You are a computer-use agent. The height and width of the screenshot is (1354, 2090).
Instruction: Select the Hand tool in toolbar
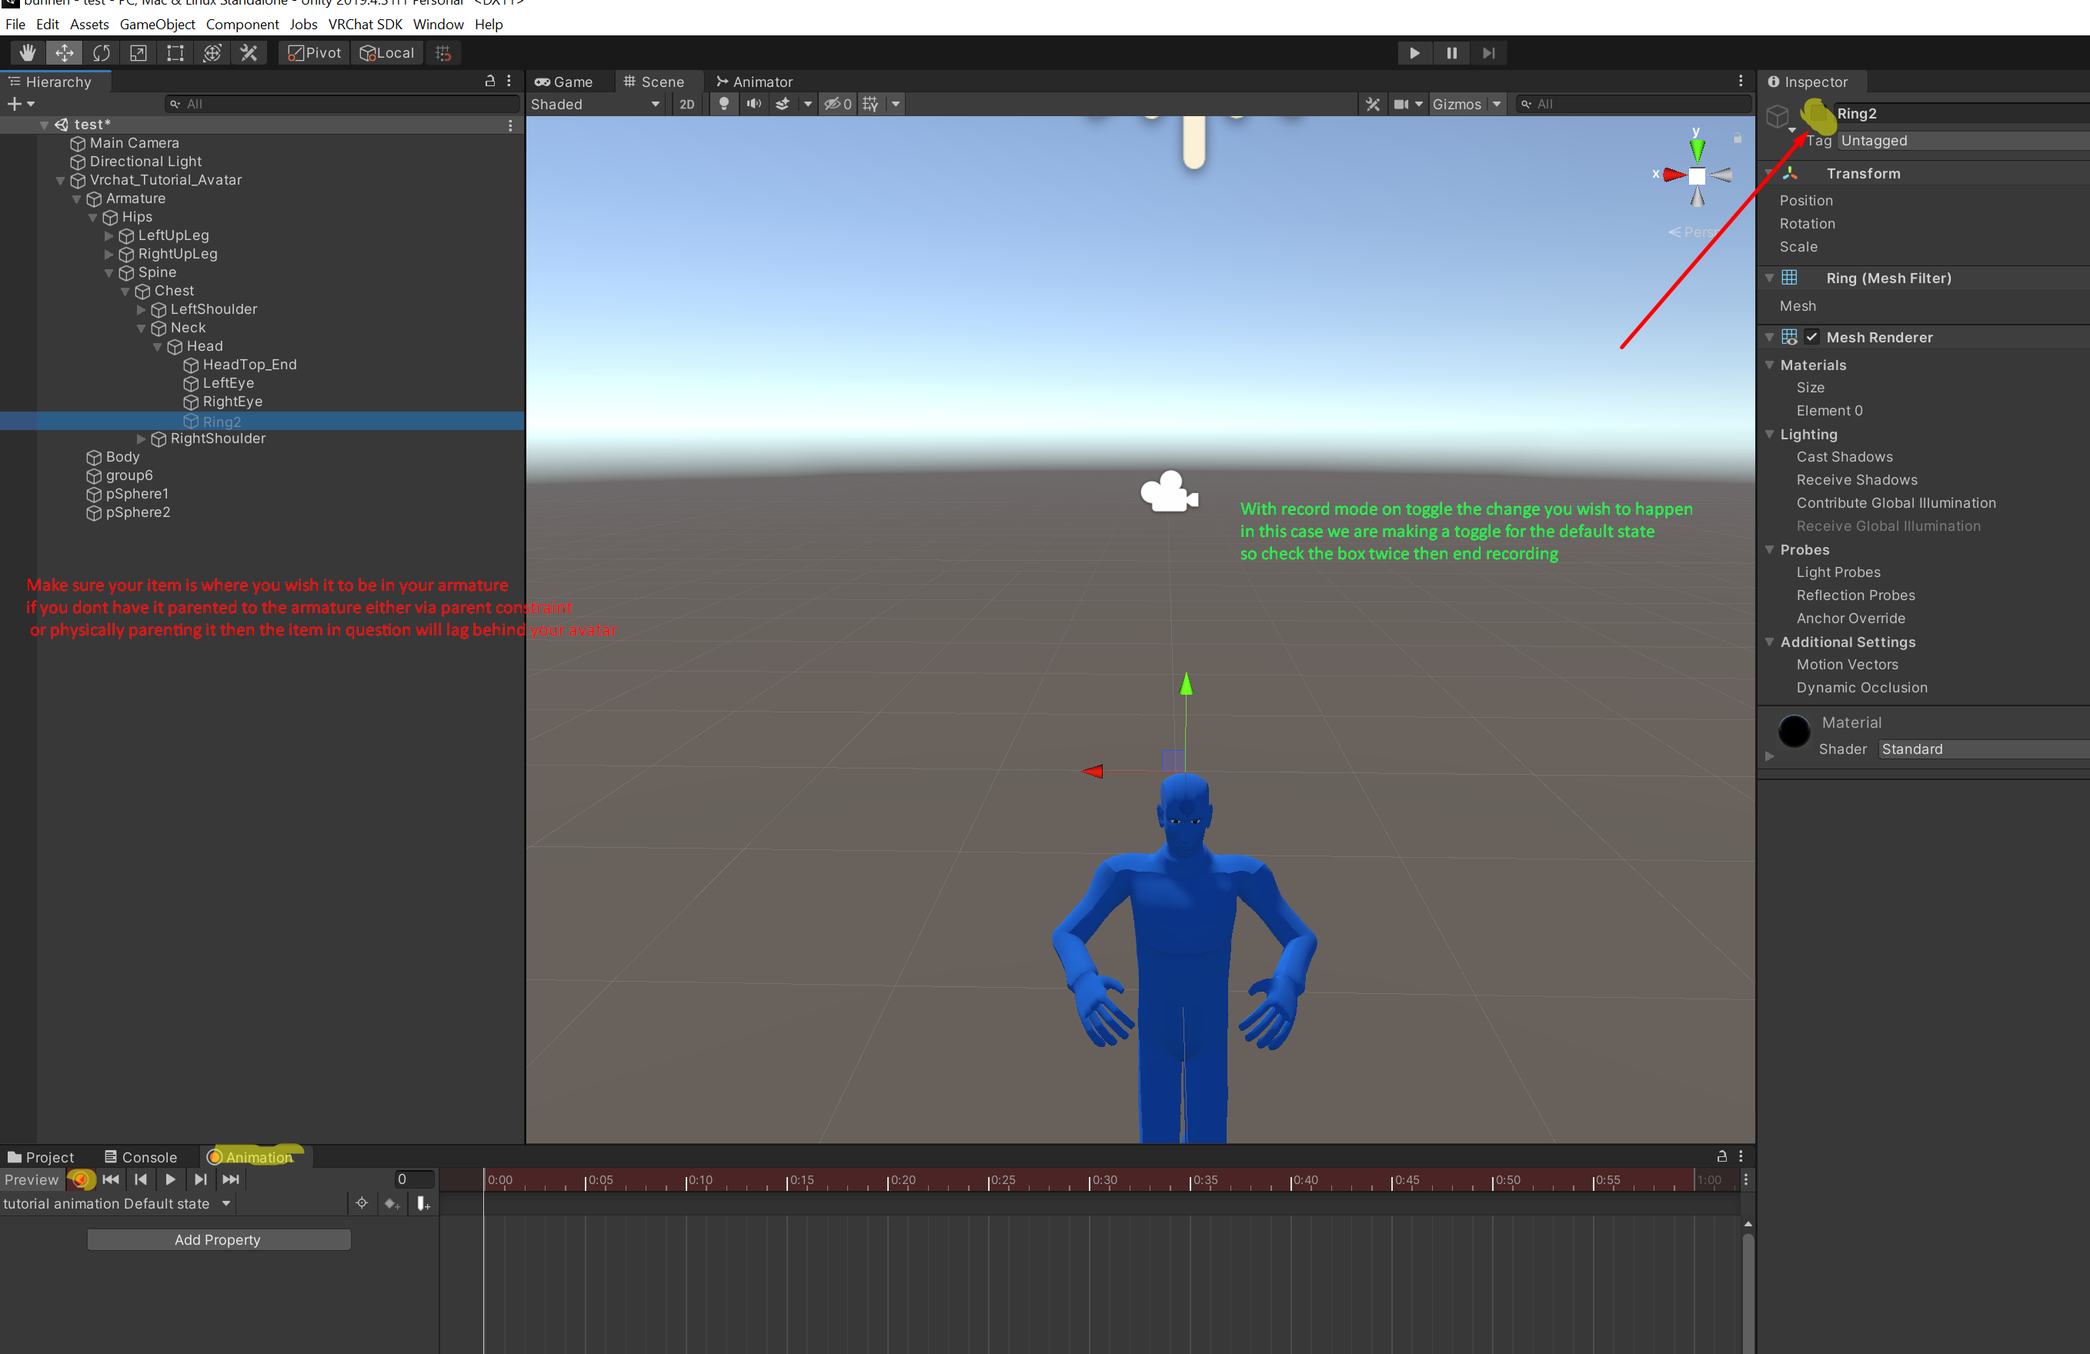pos(27,54)
